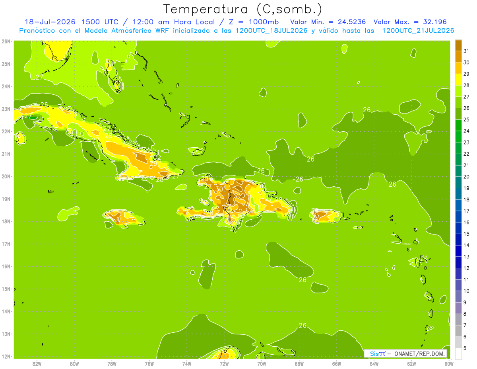This screenshot has height=369, width=477.
Task: Click the 12N latitude axis label
Action: click(x=6, y=356)
